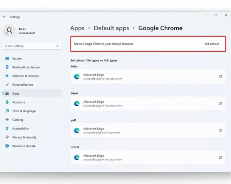Open the Taras user profile avatar
231x184 pixels.
(x=9, y=31)
